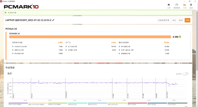The image size is (198, 107).
Task: Click the orange PCMark 10 score bar
Action: 90,37
